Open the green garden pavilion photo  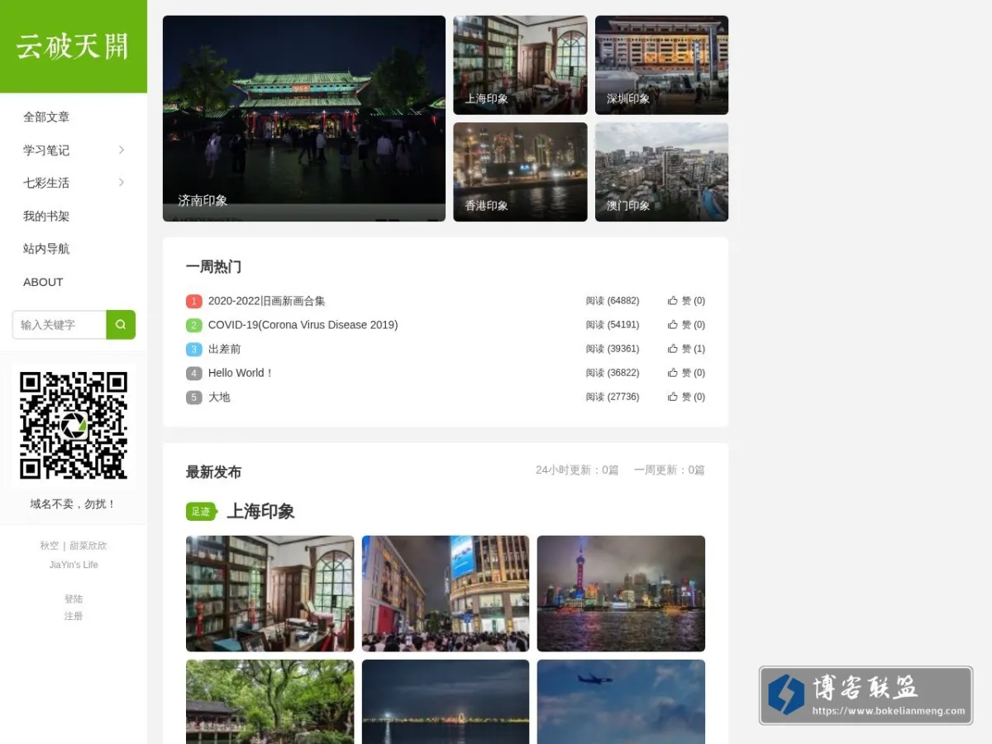[270, 701]
